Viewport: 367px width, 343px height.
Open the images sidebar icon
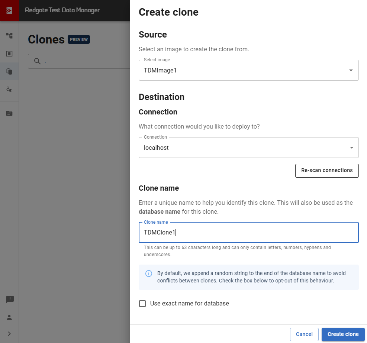9,54
